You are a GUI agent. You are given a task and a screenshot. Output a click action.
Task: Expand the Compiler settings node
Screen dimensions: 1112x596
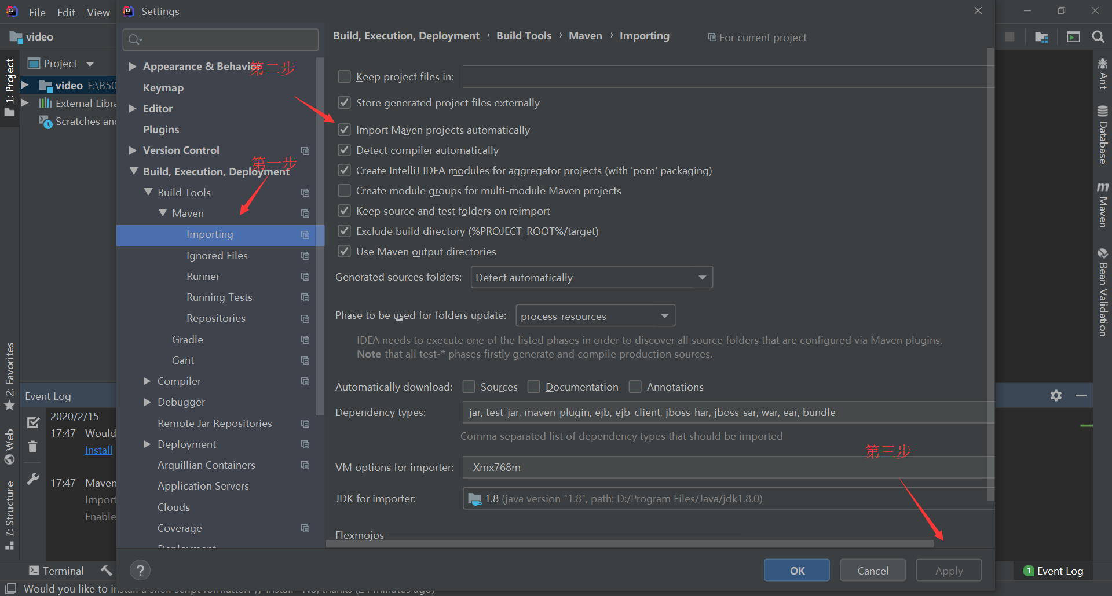coord(147,381)
